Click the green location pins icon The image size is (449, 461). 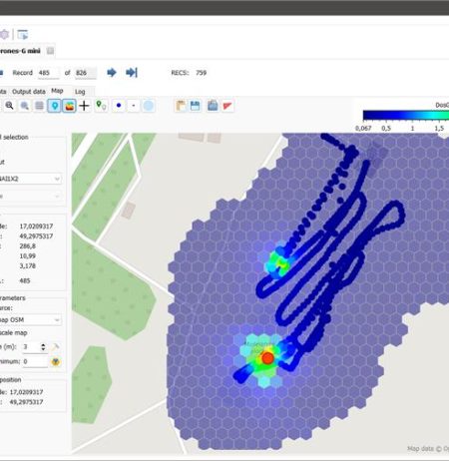click(101, 106)
